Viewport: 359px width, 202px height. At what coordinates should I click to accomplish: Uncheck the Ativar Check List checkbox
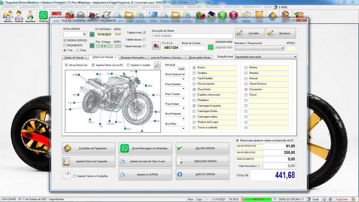point(67,65)
